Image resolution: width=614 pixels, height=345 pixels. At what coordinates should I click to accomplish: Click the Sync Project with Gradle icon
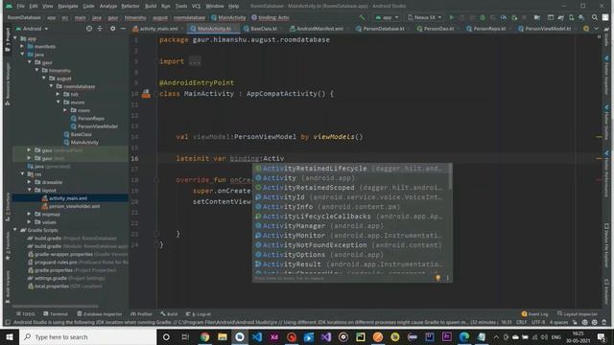pyautogui.click(x=560, y=17)
